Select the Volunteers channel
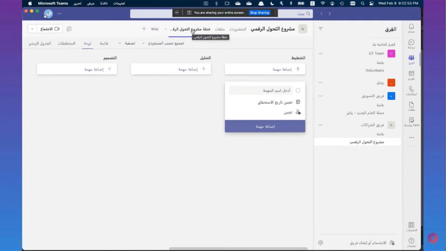The height and width of the screenshot is (251, 446). tap(375, 70)
